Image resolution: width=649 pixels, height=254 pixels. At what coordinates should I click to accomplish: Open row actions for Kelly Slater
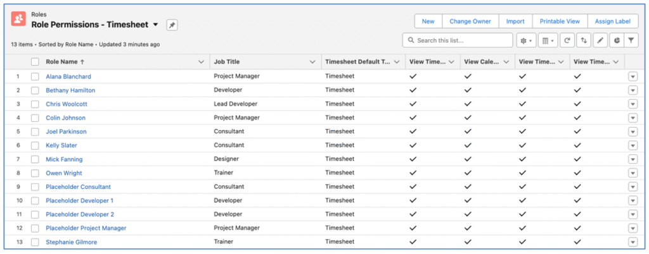coord(633,145)
